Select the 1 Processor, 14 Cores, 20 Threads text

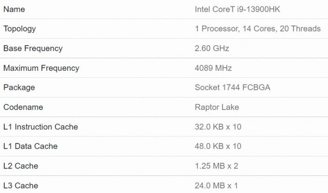pos(258,29)
